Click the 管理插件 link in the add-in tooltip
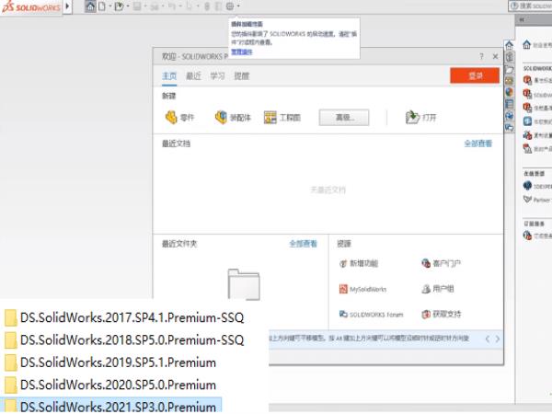Screen dimensions: 552x414 click(x=242, y=52)
